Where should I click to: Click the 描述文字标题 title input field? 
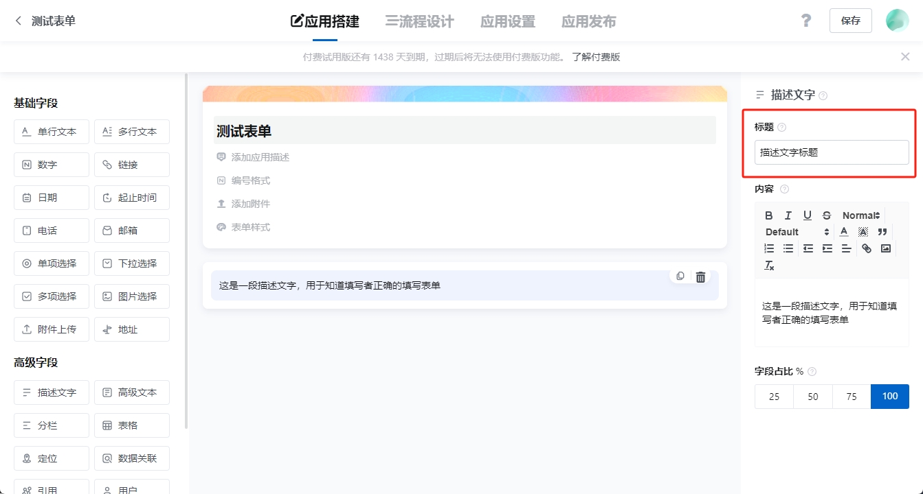point(831,152)
